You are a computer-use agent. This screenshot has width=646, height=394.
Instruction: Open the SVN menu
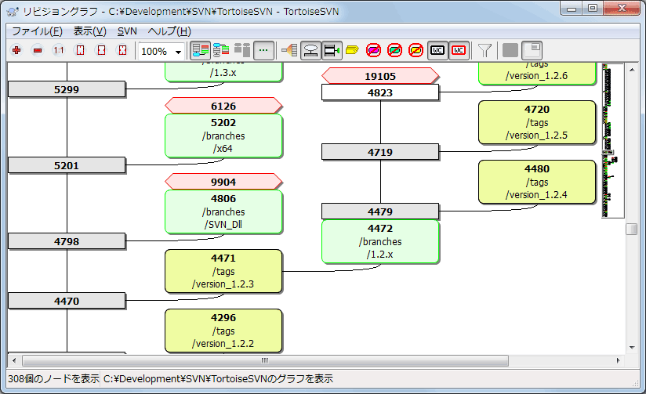127,31
